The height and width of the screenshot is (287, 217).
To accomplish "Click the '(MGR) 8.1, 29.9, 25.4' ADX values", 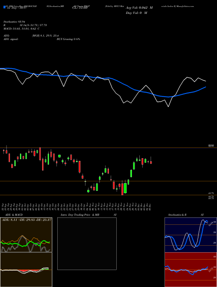I will pos(45,36).
